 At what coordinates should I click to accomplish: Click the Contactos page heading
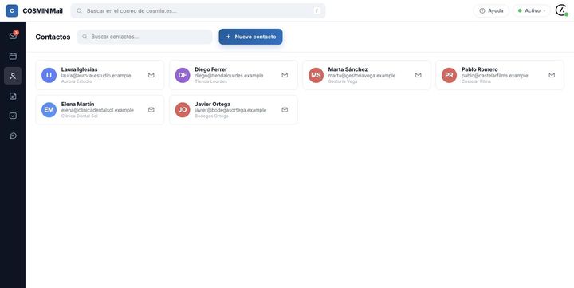(53, 37)
